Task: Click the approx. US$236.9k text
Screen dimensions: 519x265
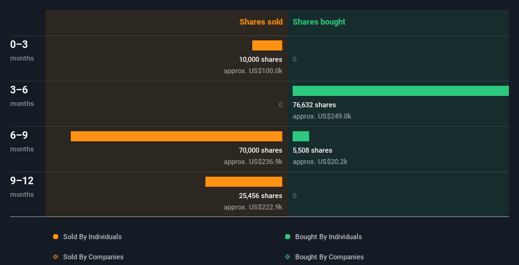Action: 253,162
